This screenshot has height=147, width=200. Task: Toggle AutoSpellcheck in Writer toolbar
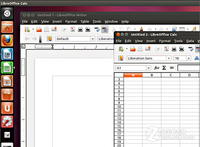tap(105, 29)
